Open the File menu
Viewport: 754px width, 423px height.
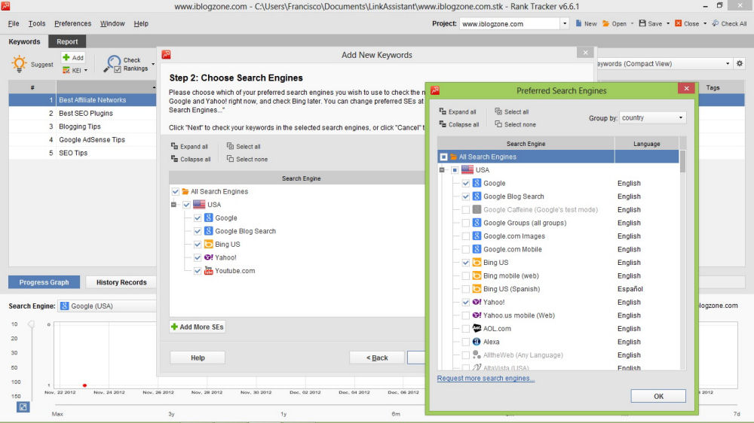(x=14, y=23)
